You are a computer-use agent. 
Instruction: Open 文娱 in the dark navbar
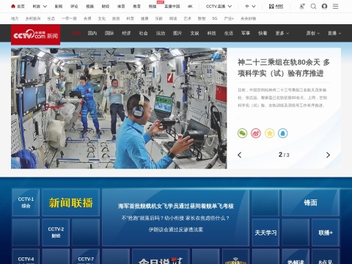194,33
